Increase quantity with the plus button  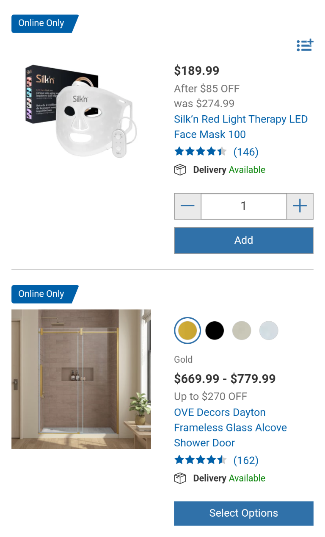[x=300, y=206]
